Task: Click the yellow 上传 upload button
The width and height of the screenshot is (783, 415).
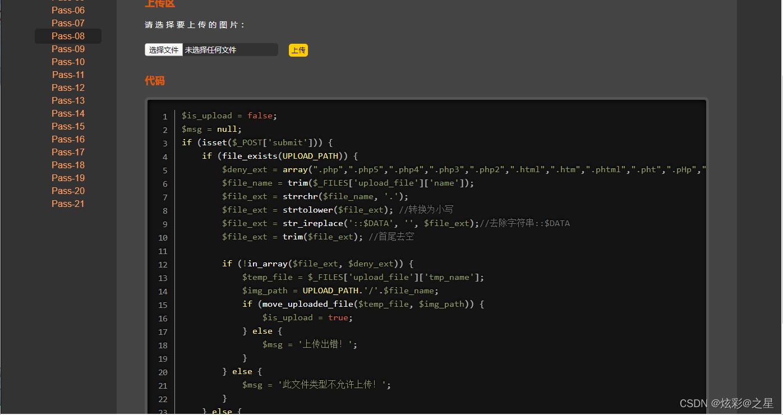Action: [x=298, y=50]
